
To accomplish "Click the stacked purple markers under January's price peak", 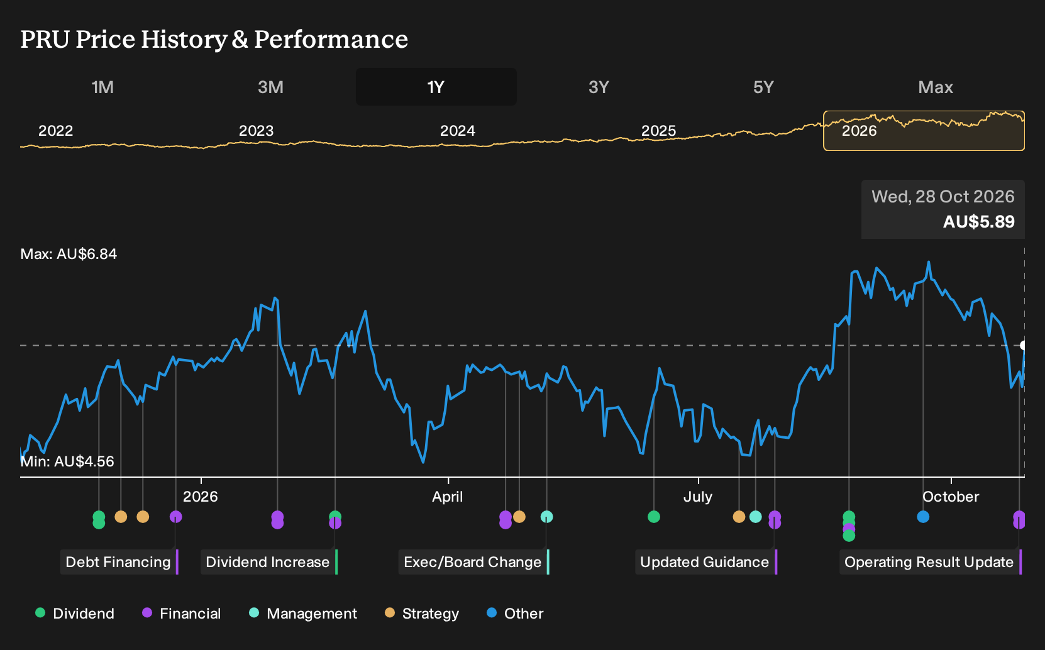I will coord(277,520).
